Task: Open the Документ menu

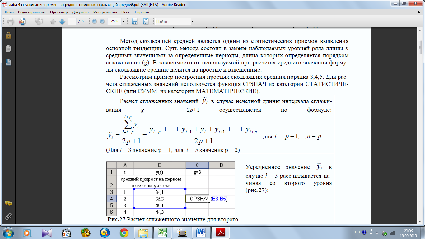Action: 81,12
